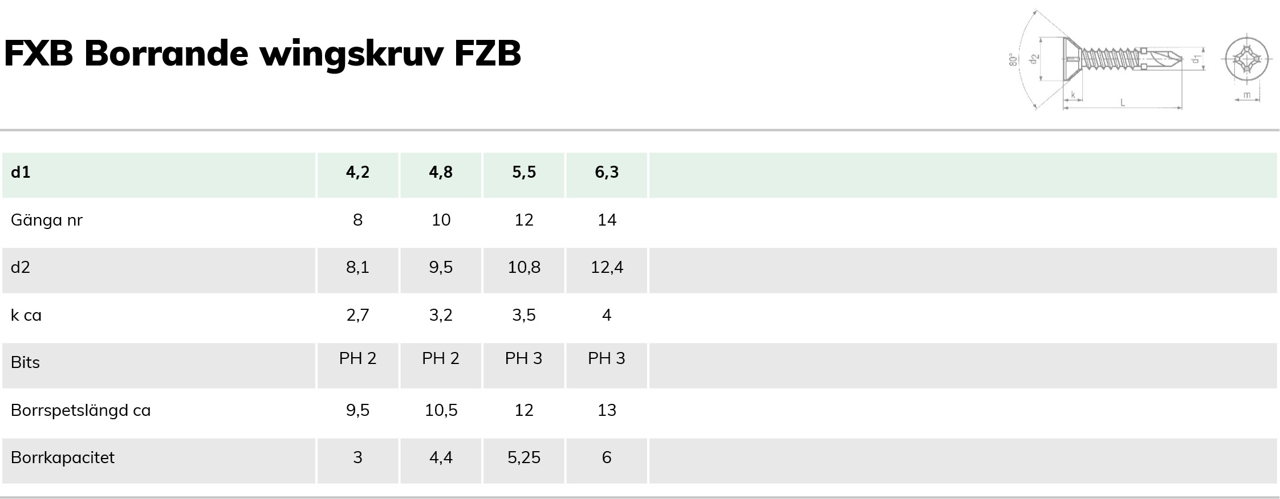
Task: Click the 5,25 Borrkapacitet value
Action: click(x=524, y=458)
